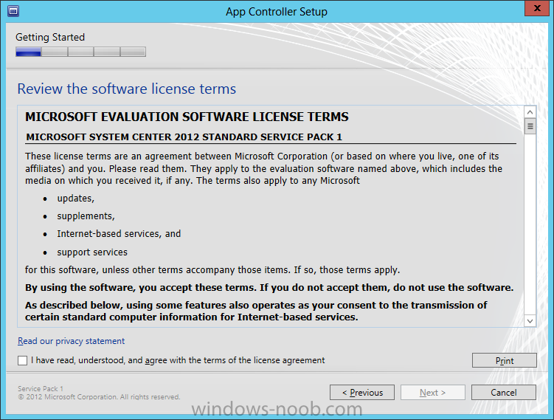554x420 pixels.
Task: Open the Read our privacy statement link
Action: tap(71, 341)
